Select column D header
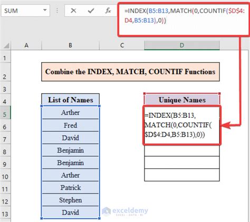 pos(182,45)
